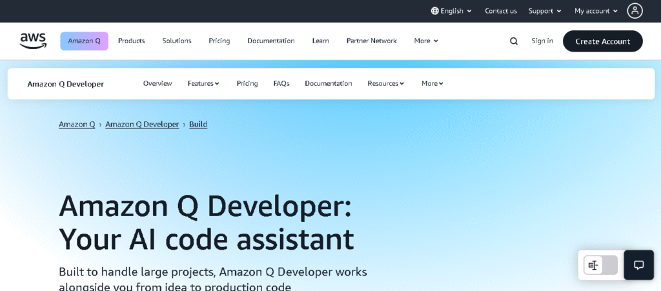Screen dimensions: 661x291
Task: Switch to the Overview tab
Action: pyautogui.click(x=158, y=83)
